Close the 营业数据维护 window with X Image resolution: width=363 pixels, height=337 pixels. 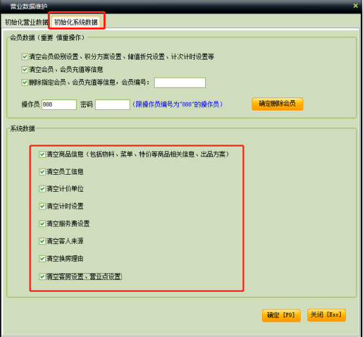tap(355, 5)
